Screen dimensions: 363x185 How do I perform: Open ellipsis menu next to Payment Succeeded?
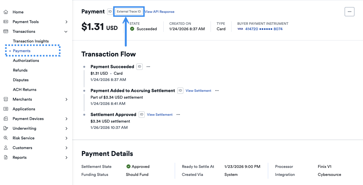click(x=148, y=67)
